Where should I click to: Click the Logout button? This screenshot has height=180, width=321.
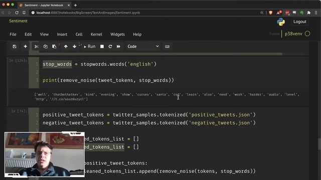(x=300, y=21)
